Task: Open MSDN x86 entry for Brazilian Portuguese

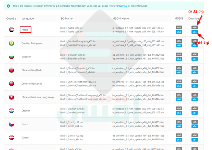Action: click(179, 41)
